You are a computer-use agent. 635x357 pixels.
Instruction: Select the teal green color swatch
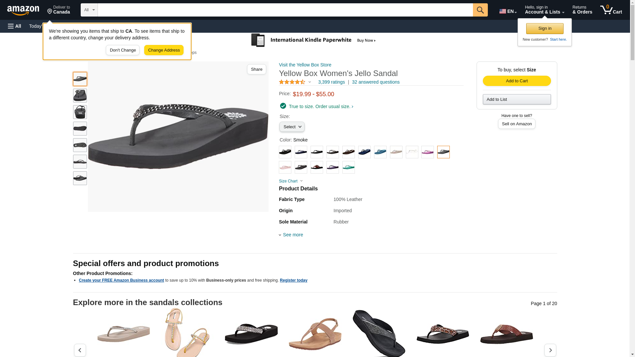[348, 167]
